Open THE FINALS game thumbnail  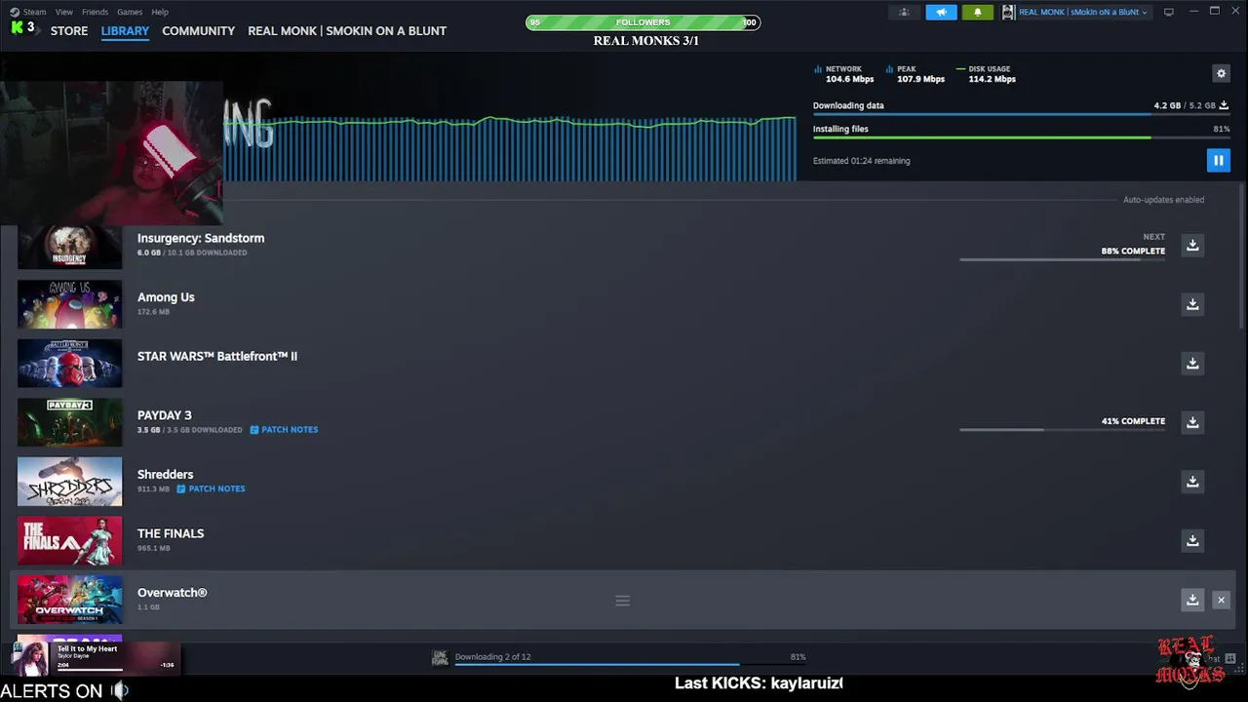point(70,540)
